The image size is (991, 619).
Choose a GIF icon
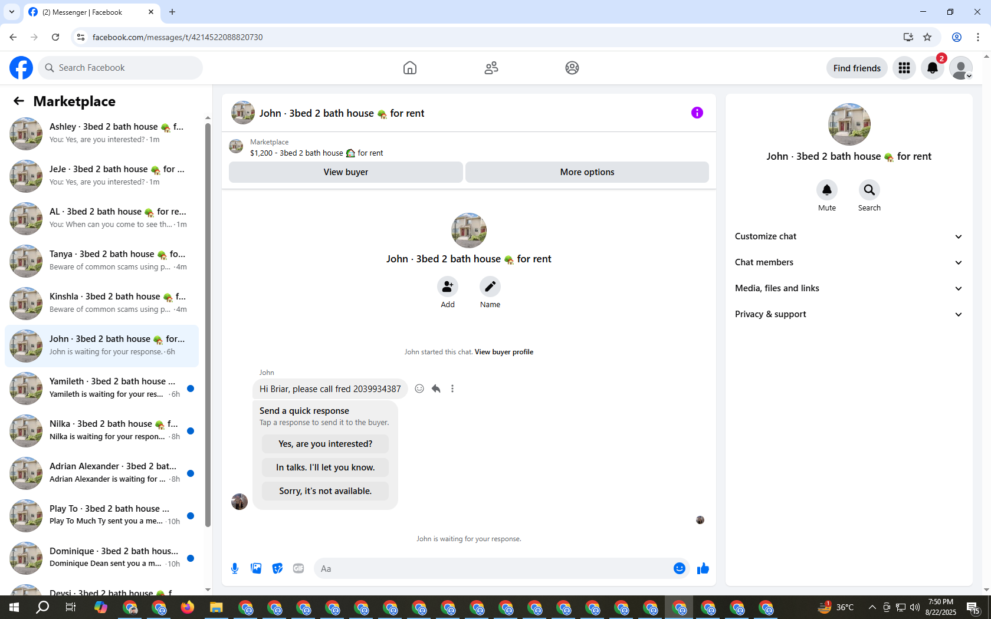coord(298,568)
